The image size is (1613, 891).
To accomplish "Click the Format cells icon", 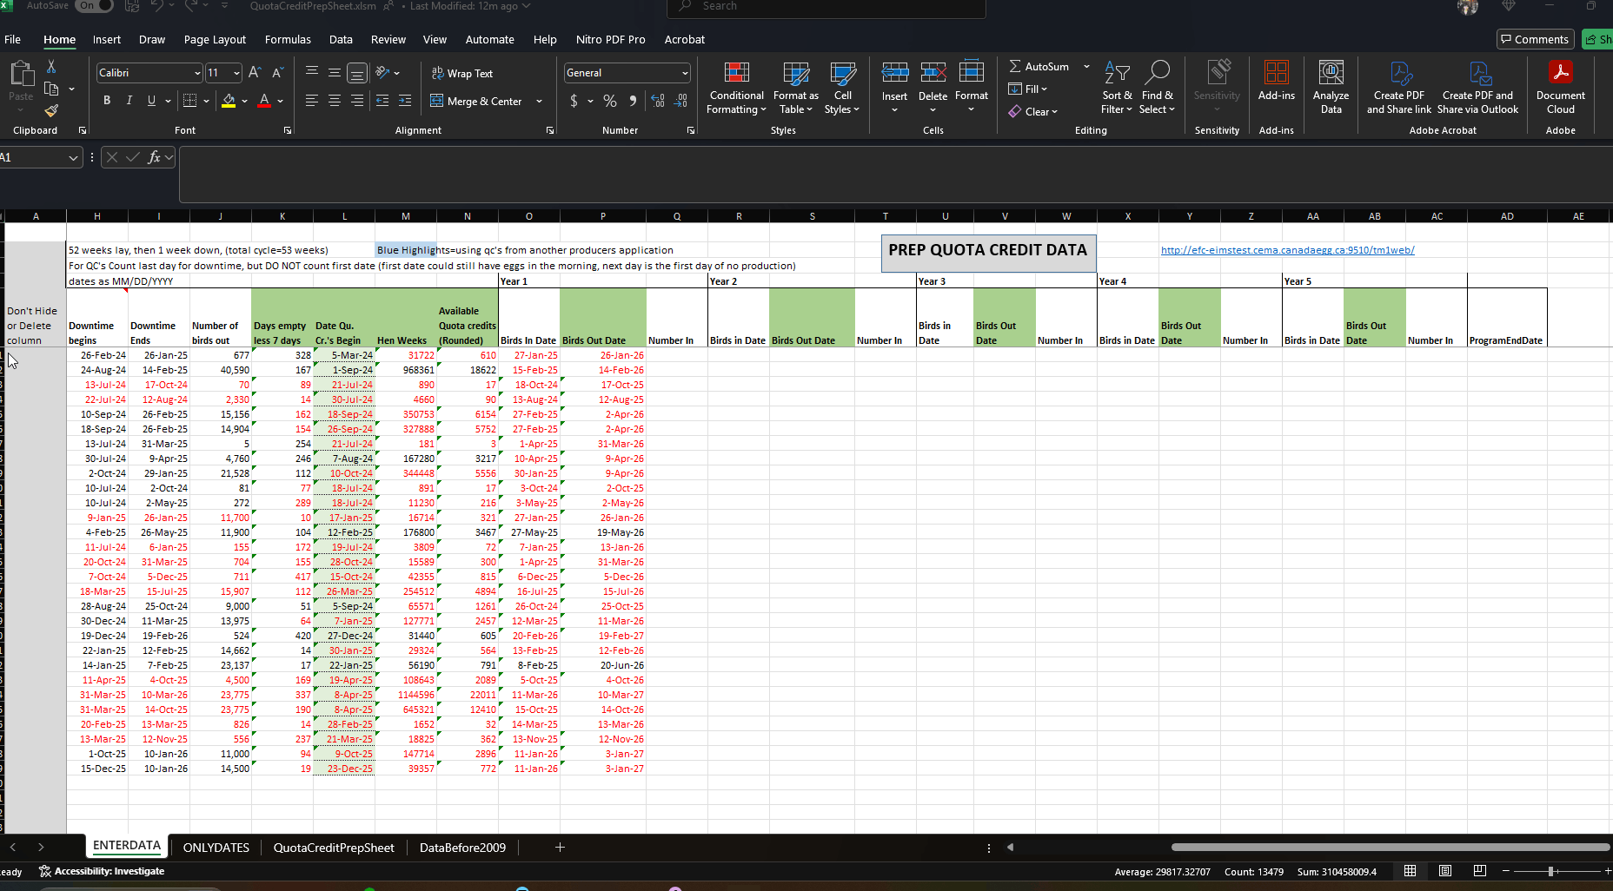I will 971,73.
